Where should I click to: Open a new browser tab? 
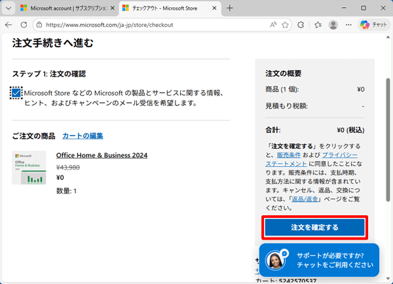tap(229, 9)
